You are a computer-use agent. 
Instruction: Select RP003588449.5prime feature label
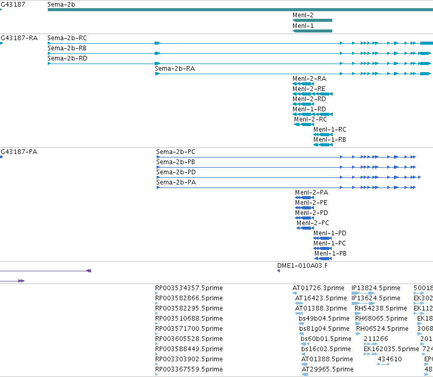[189, 349]
